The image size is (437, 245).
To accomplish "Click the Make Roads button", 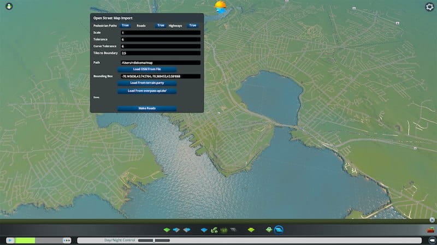I will pos(147,109).
